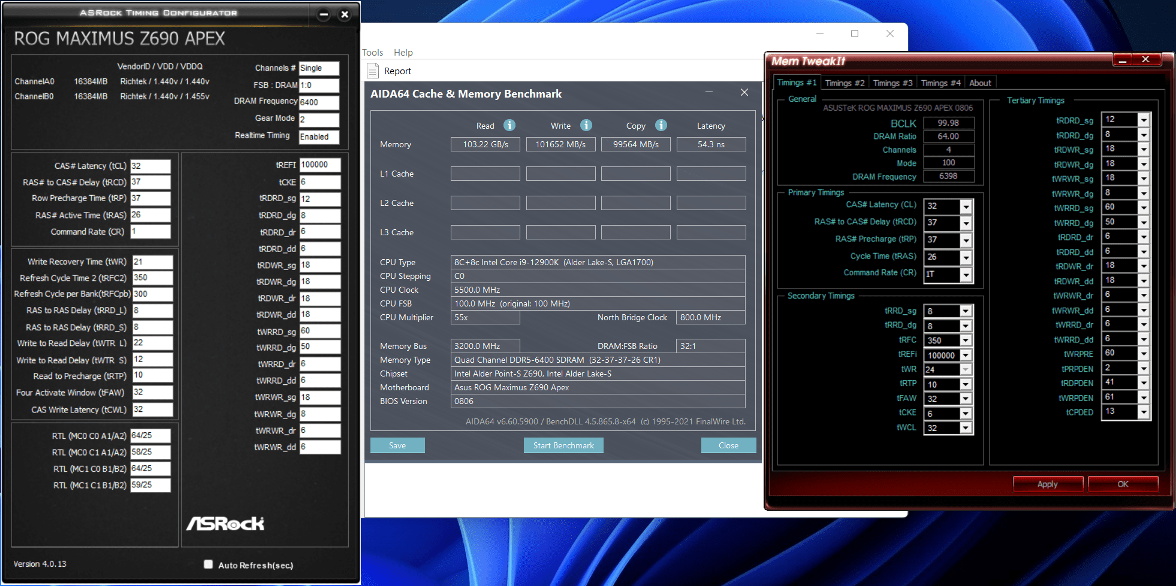Click the Save button in AIDA64 benchmark
The height and width of the screenshot is (586, 1176).
pos(397,445)
